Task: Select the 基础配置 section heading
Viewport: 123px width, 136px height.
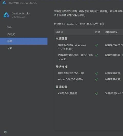Action: [x=61, y=87]
